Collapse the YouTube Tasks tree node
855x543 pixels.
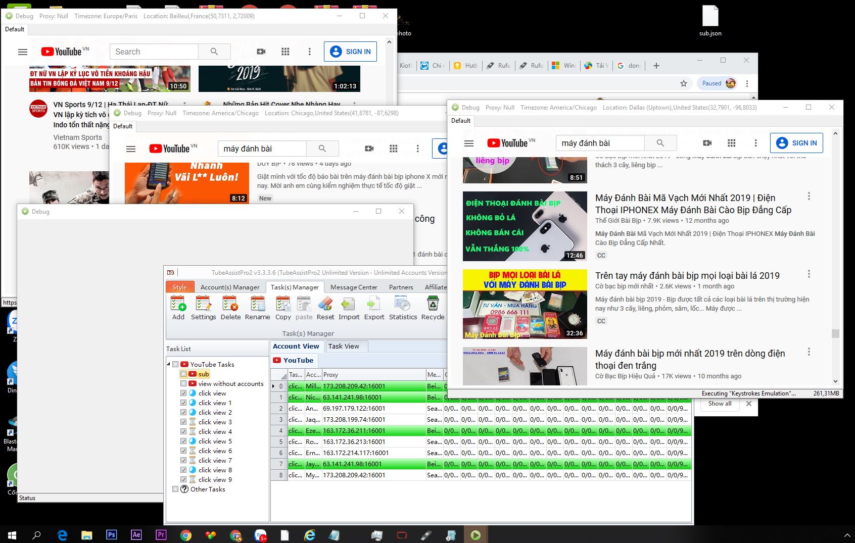click(x=169, y=364)
